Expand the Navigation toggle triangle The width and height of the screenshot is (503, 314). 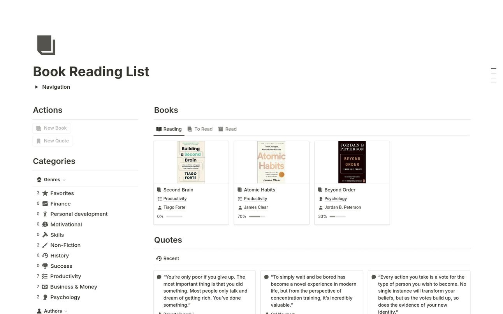[37, 87]
